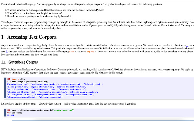Click 'shakespeare-hamlet.txt' in the code output

(x=79, y=95)
